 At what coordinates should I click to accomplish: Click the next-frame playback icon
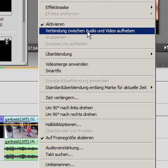pyautogui.click(x=166, y=48)
